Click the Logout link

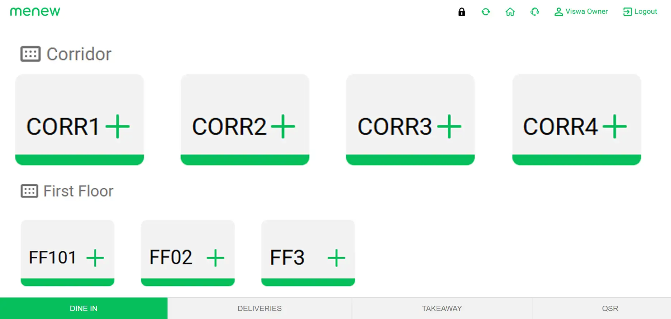point(640,11)
